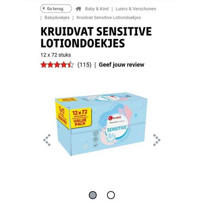Image resolution: width=203 pixels, height=203 pixels.
Task: Select the first carousel indicator dot
Action: (93, 195)
